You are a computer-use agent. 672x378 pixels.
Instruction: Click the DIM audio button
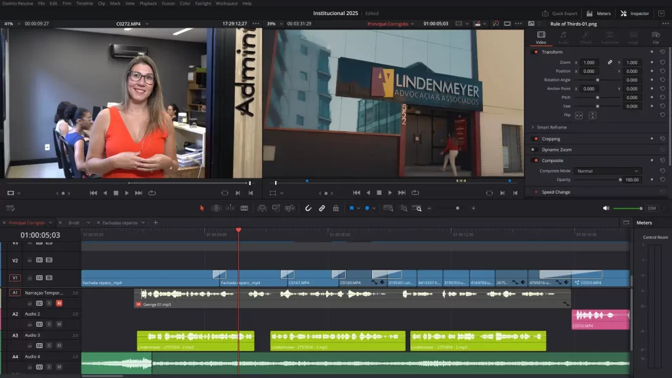(652, 208)
